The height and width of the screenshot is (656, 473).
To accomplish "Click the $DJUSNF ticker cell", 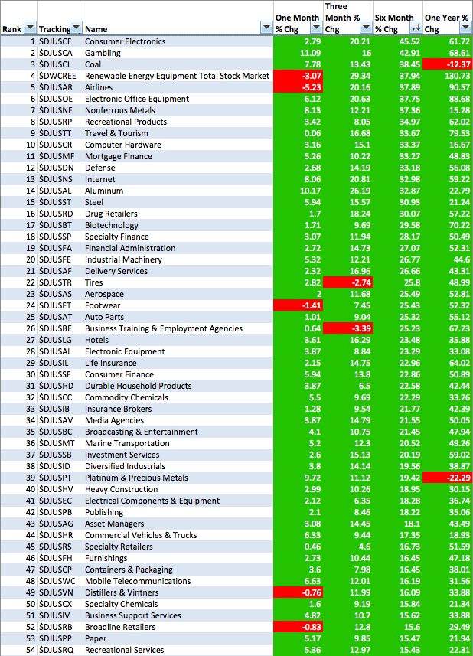I will (60, 110).
